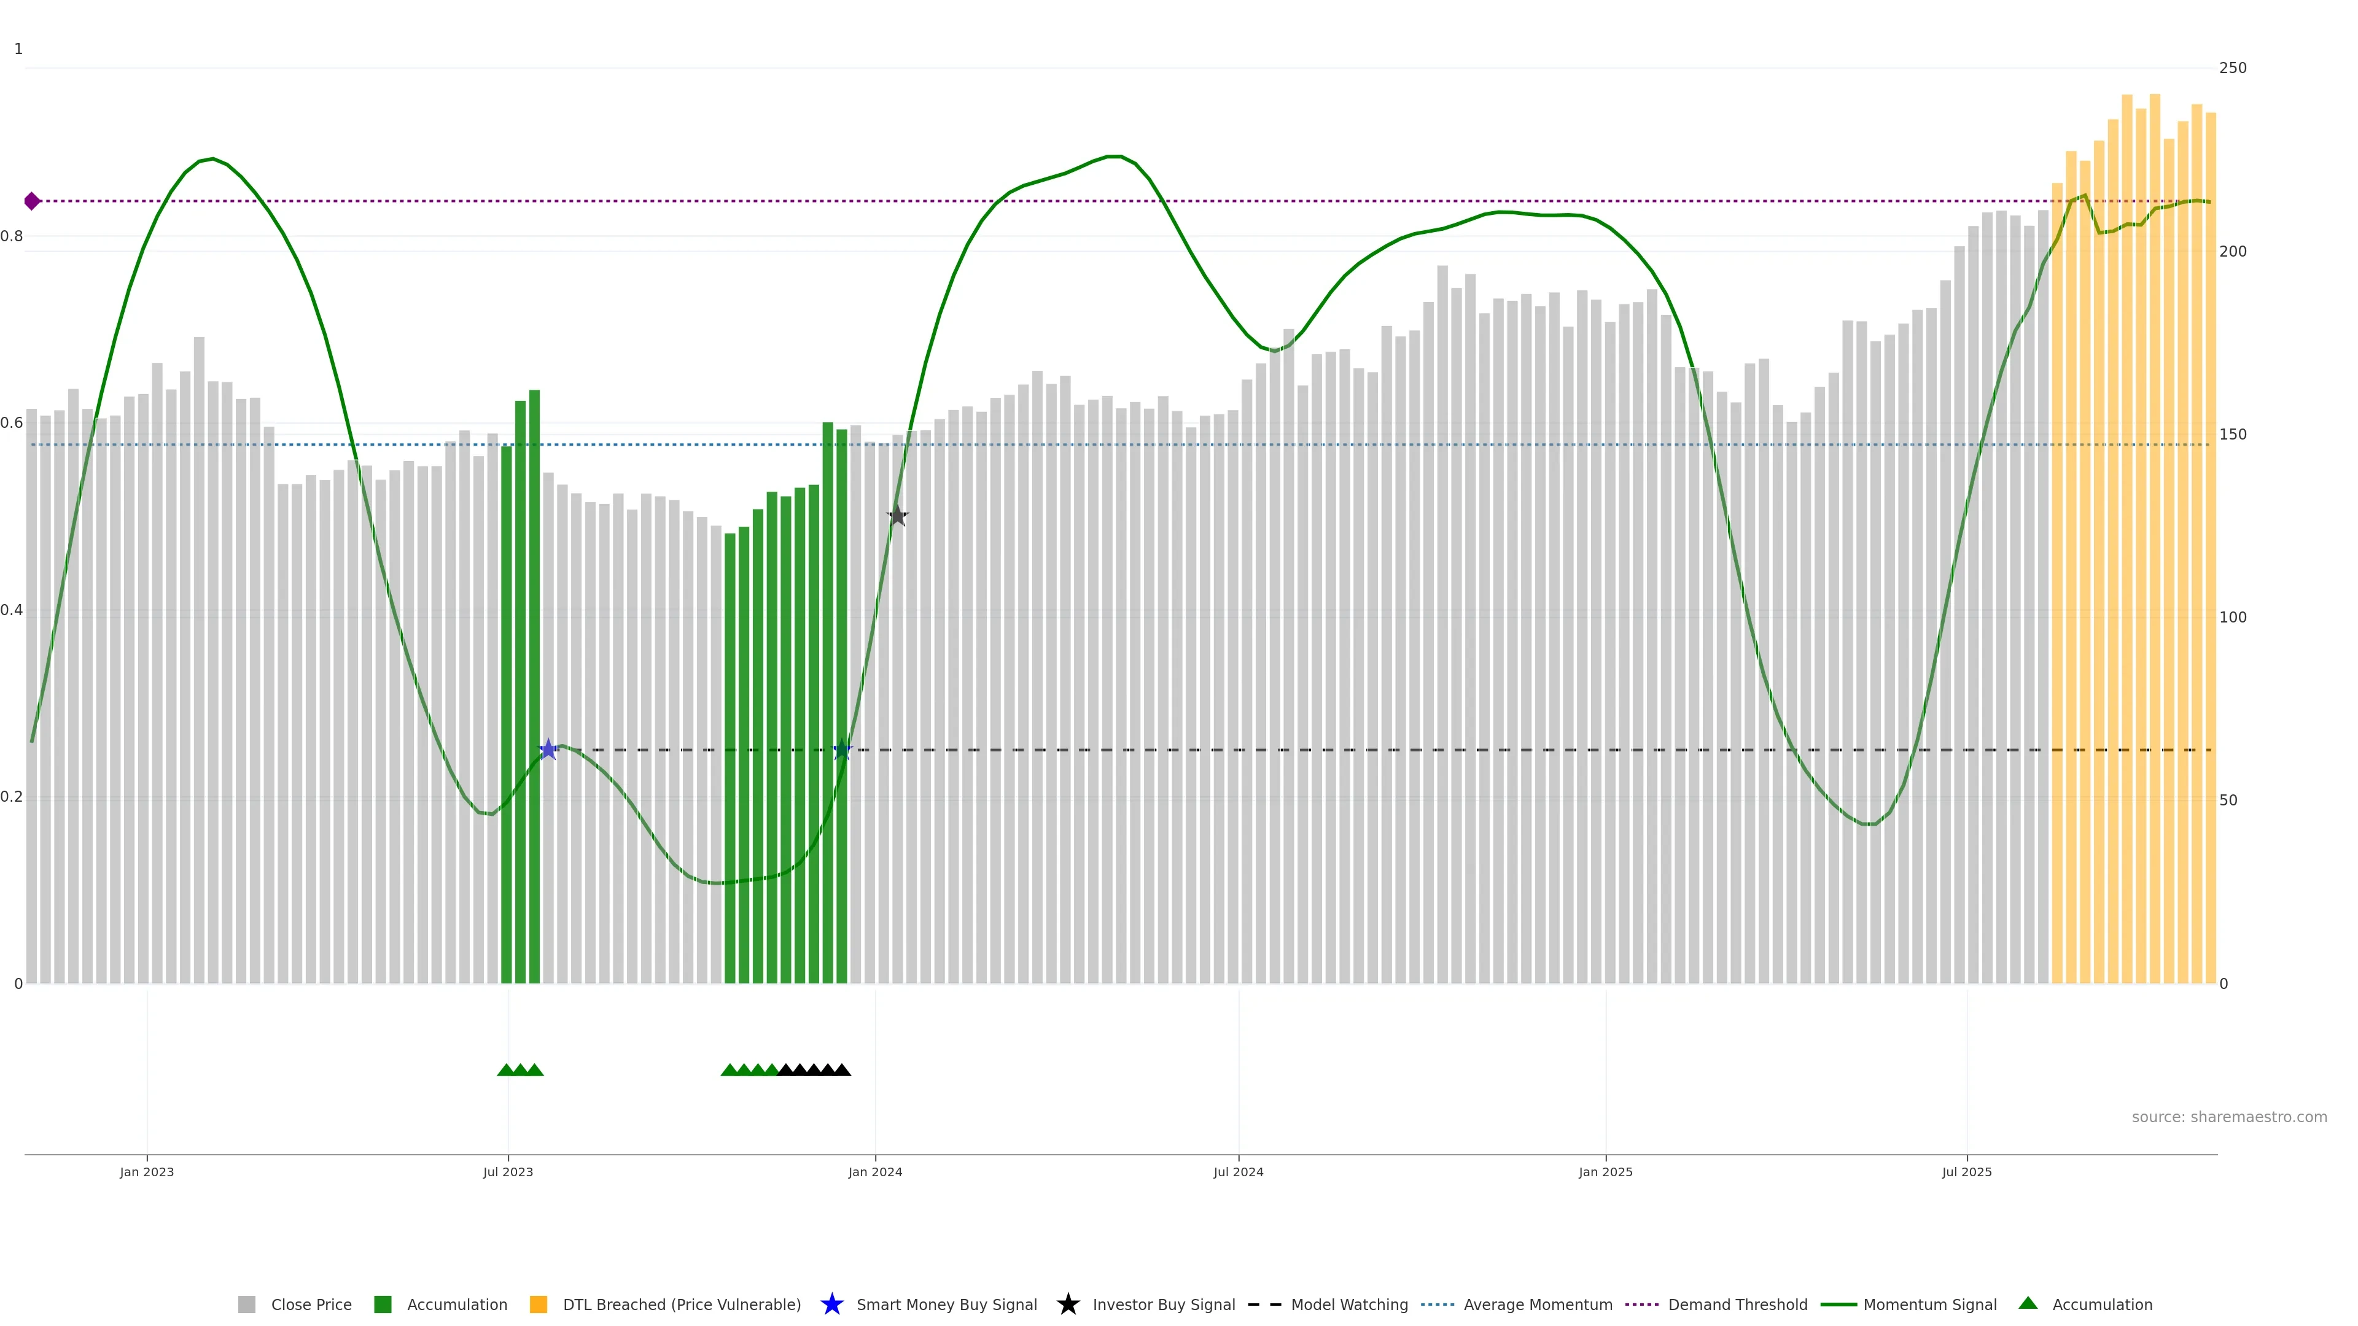Click the Jan 2023 axis tick label
The height and width of the screenshot is (1326, 2358).
(x=147, y=1173)
